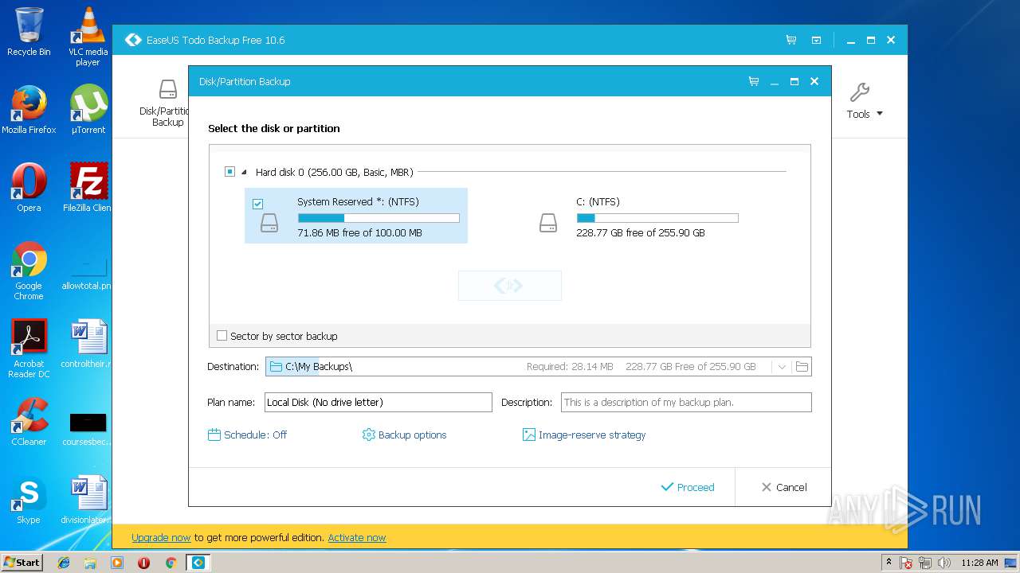Open Image-reserve strategy

584,435
